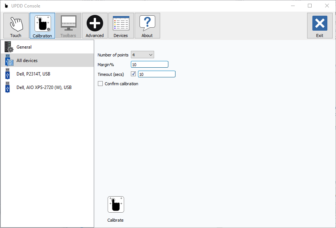Expand the Number of points dropdown
The image size is (336, 228).
click(x=142, y=55)
